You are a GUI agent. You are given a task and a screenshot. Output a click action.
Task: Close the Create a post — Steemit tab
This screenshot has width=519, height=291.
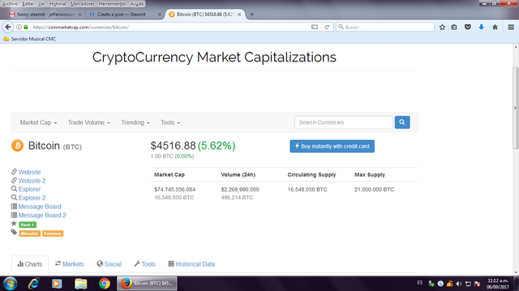click(x=160, y=15)
